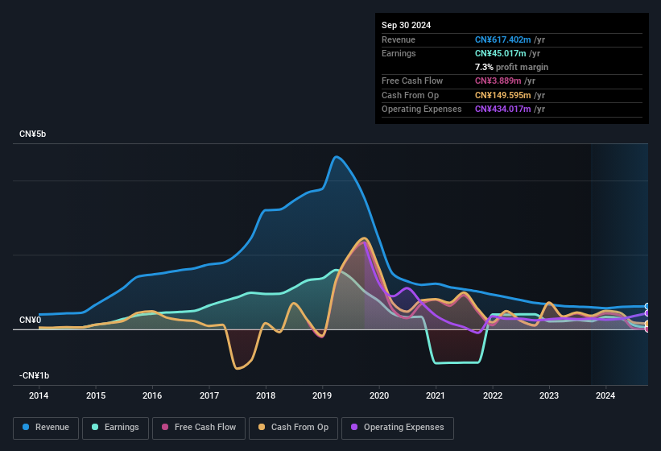Click the Sep 30 2024 tooltip date
The image size is (661, 451).
pyautogui.click(x=406, y=25)
